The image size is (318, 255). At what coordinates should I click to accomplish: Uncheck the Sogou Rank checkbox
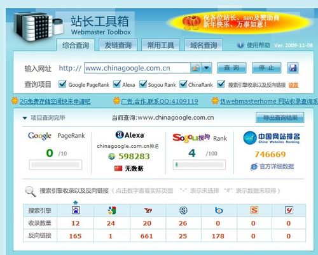coord(143,84)
